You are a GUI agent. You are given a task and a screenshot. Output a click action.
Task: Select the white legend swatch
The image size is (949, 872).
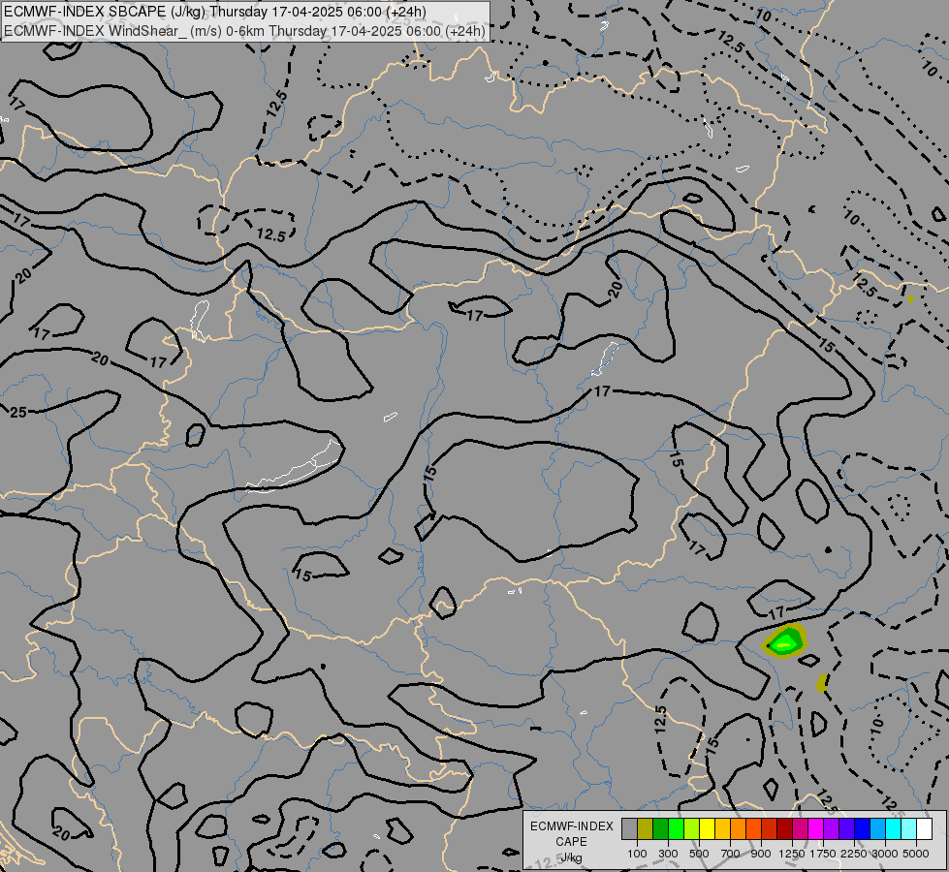pos(925,829)
